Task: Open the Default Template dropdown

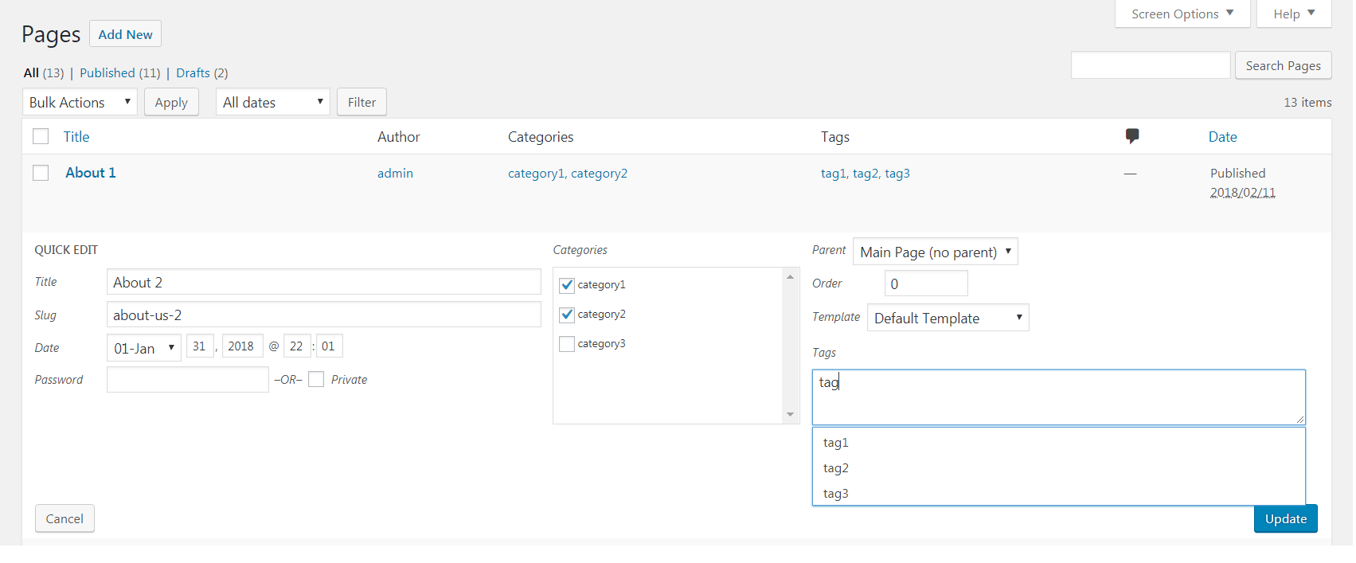Action: (x=948, y=318)
